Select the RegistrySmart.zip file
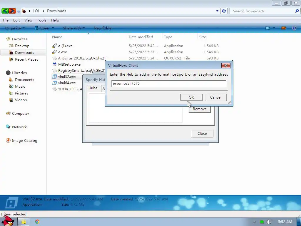301x226 pixels. 78,71
